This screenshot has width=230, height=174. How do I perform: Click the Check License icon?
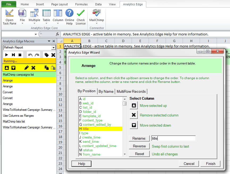(81, 17)
